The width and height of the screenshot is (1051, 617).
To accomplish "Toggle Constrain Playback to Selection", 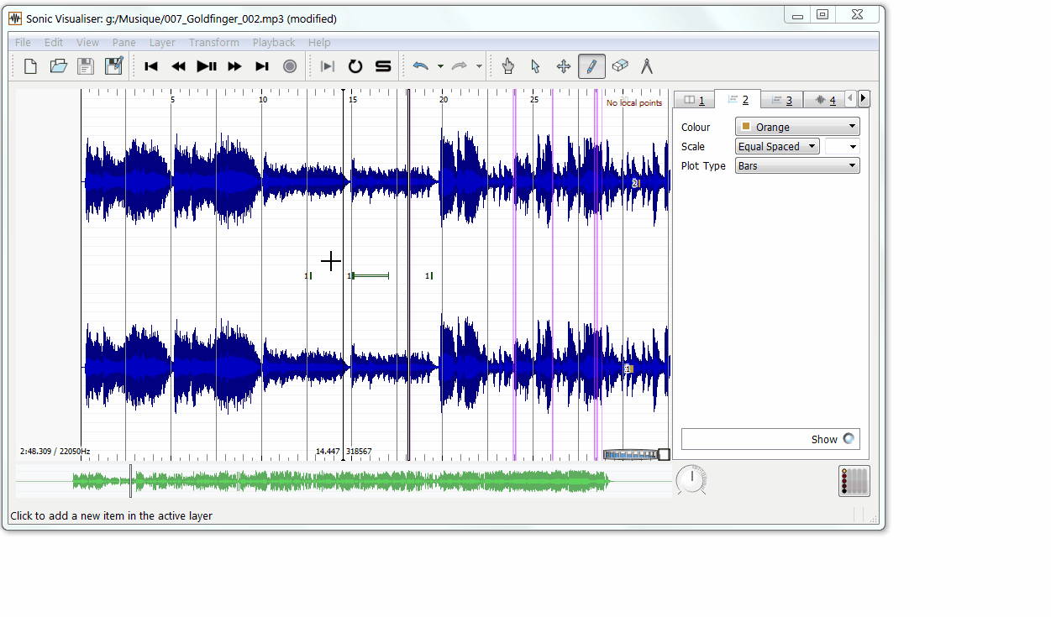I will (x=328, y=66).
